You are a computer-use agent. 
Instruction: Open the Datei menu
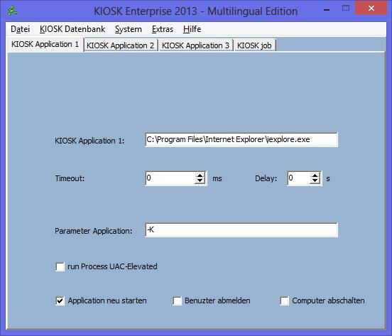click(21, 29)
